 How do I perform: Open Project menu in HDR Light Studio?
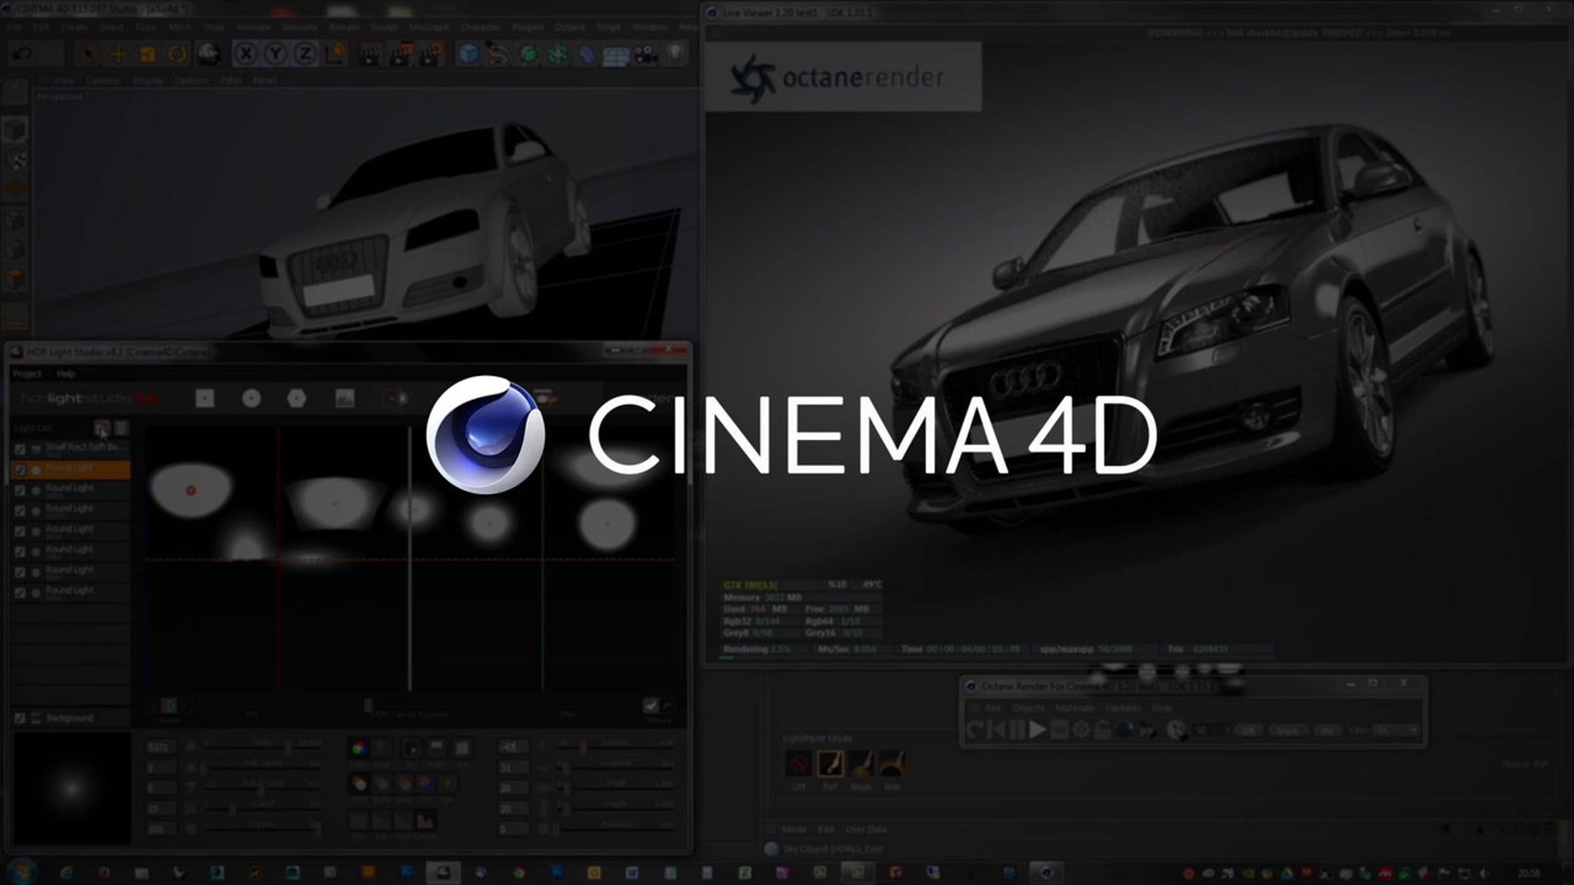point(27,374)
